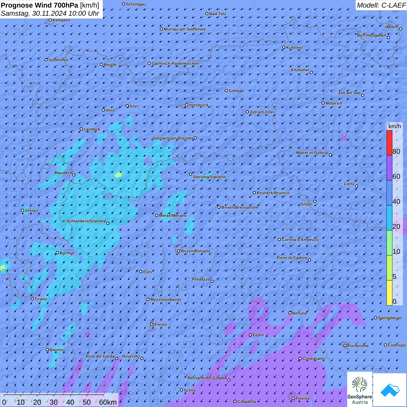Click the Treviso city marker
This screenshot has height=407, width=407.
(293, 398)
